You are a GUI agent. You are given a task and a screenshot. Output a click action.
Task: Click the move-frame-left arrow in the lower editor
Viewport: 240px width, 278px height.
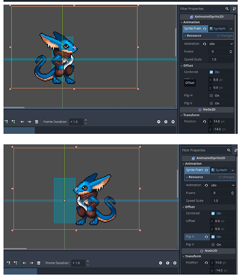click(25, 263)
